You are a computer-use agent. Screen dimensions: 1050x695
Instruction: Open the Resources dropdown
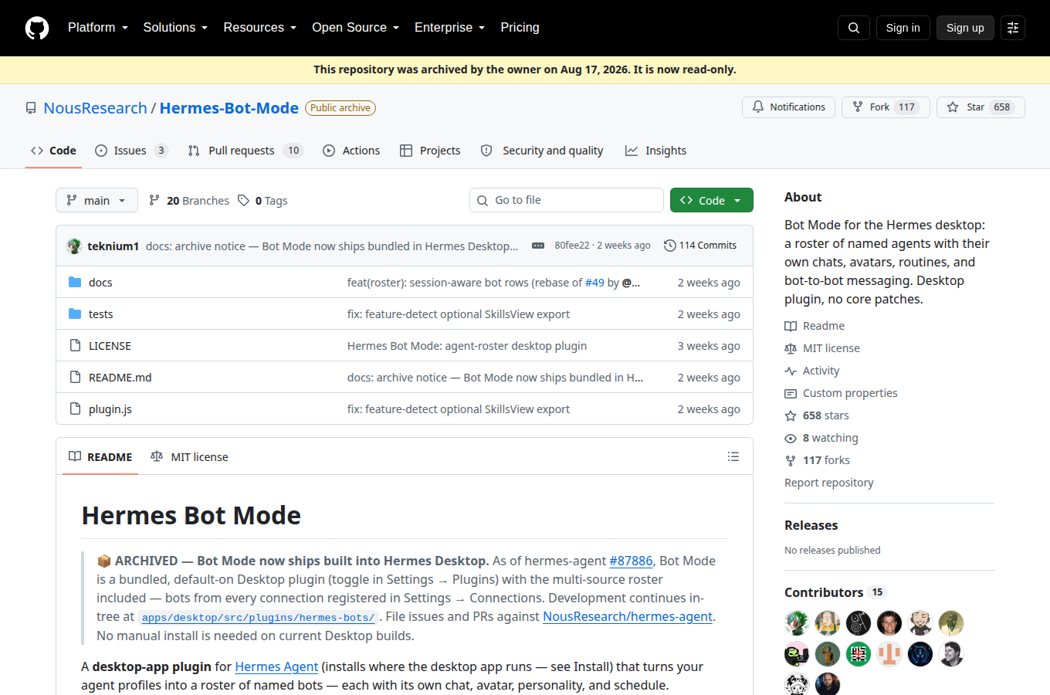click(260, 28)
